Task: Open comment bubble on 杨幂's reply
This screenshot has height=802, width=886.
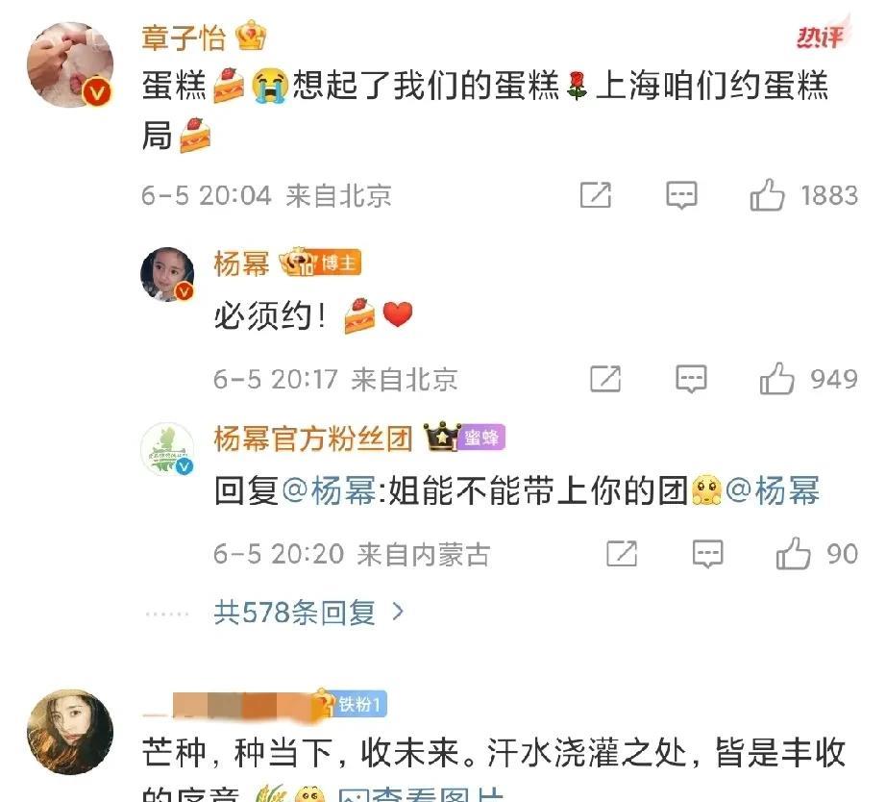Action: pos(691,378)
